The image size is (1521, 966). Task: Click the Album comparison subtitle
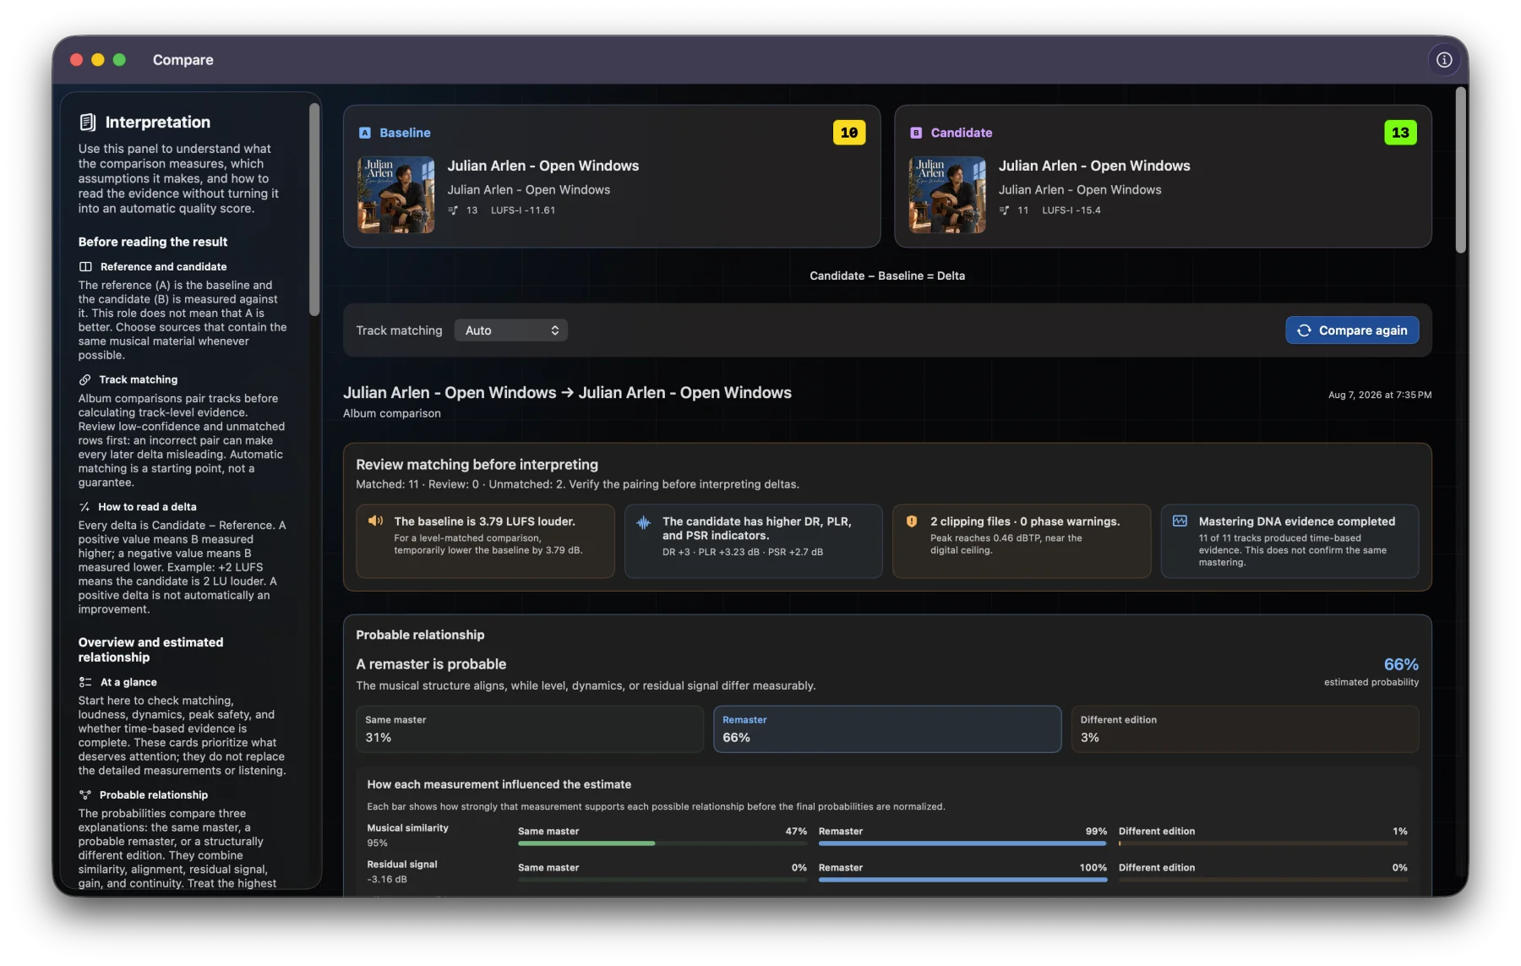(x=392, y=414)
